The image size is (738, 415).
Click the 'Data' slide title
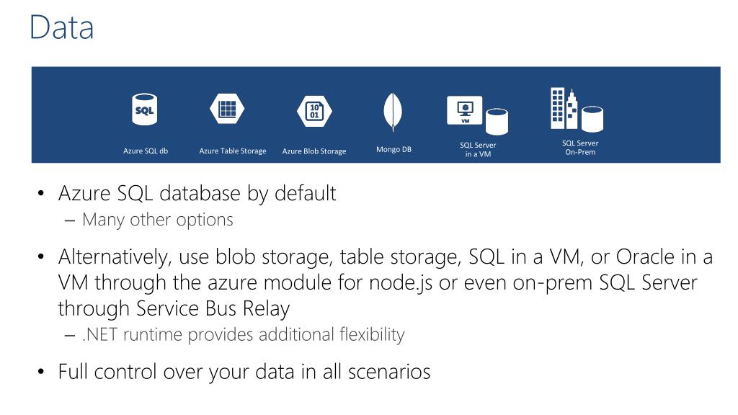coord(62,27)
